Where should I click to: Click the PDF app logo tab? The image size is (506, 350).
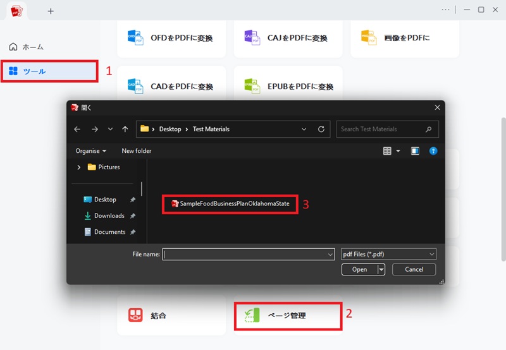point(16,11)
